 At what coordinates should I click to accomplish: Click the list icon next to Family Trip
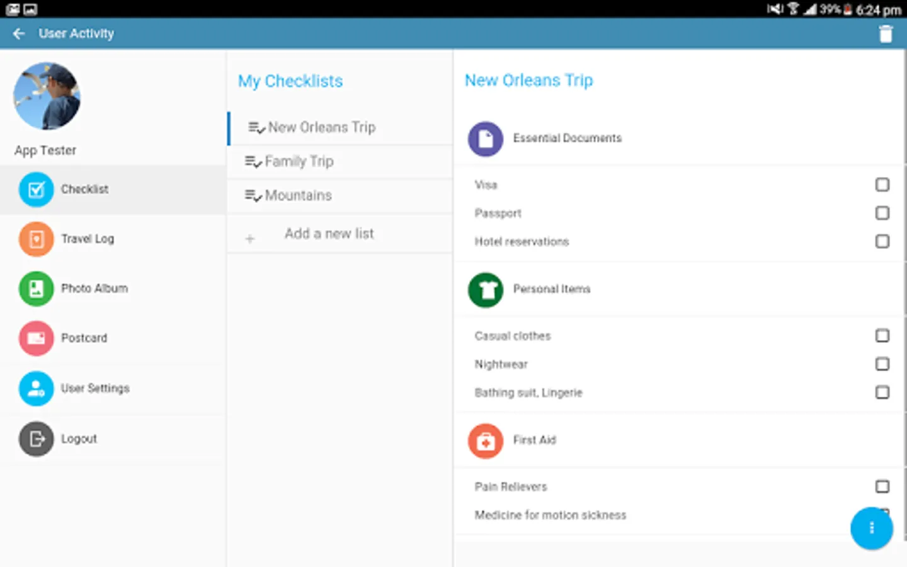[x=253, y=162]
